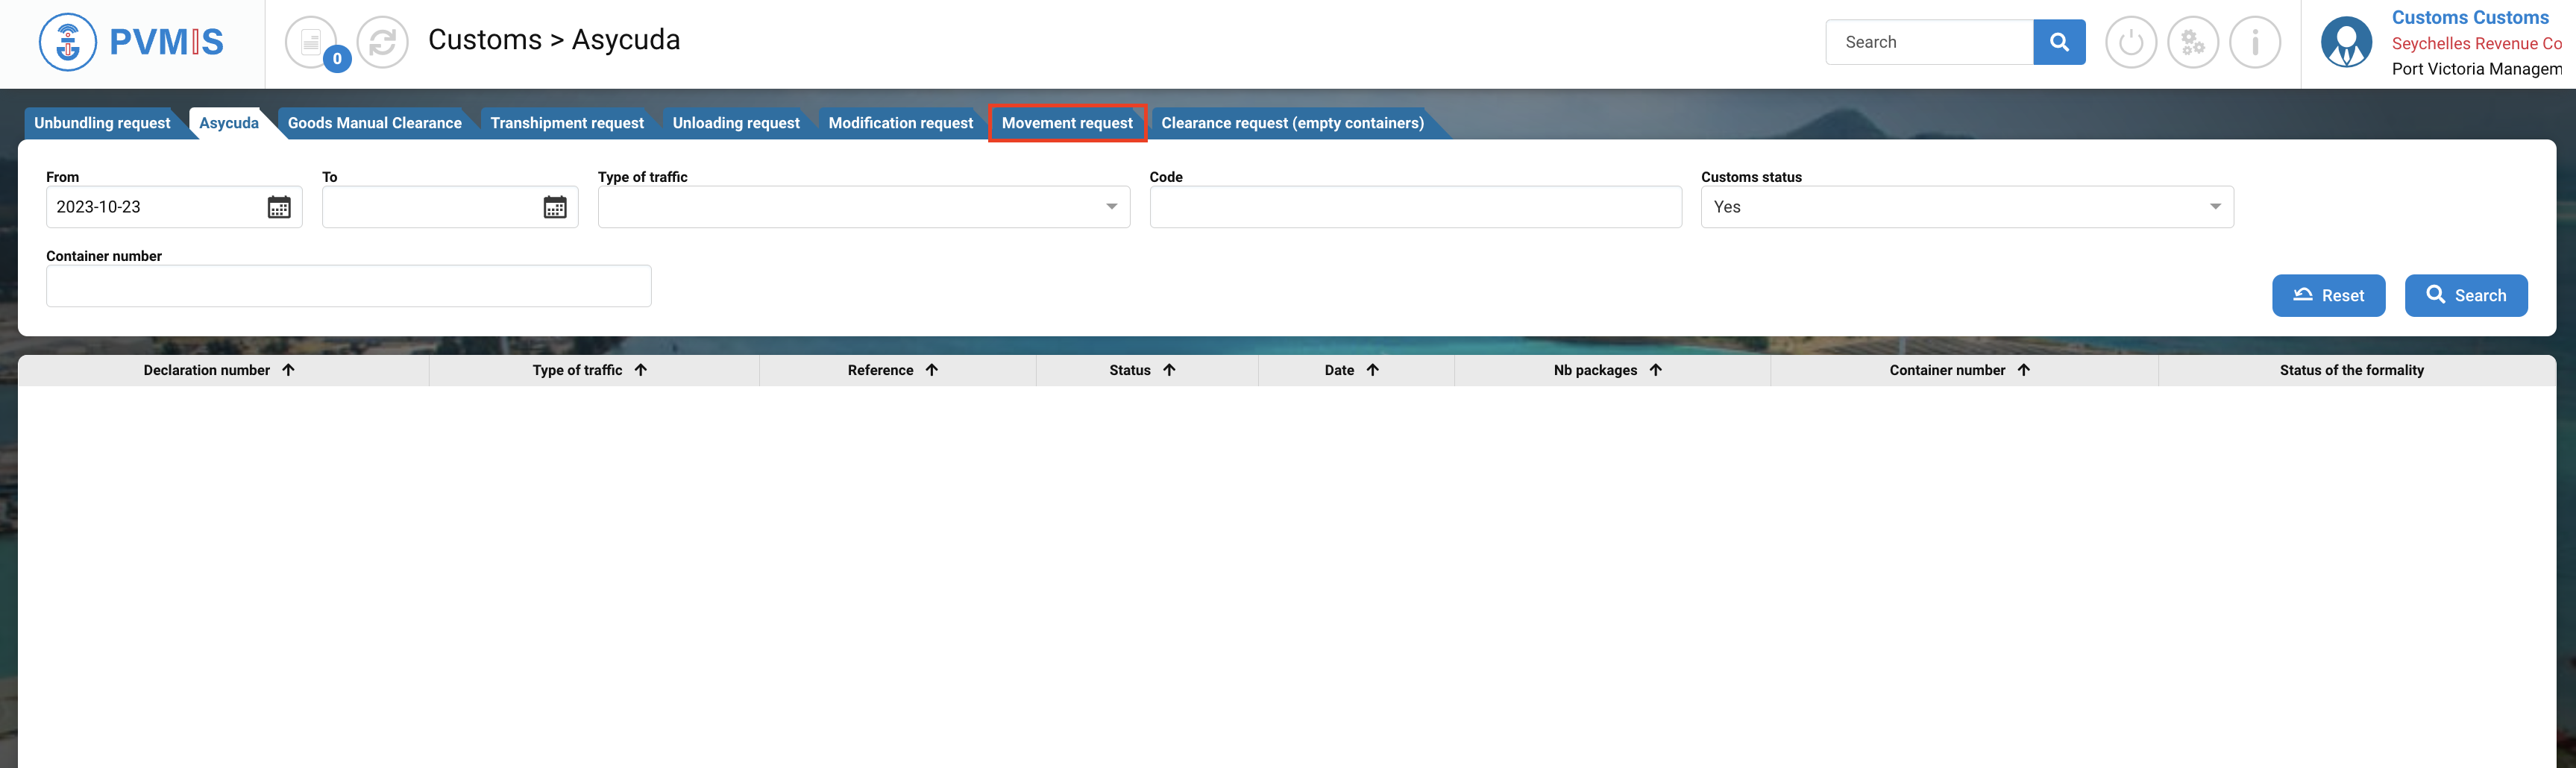Screen dimensions: 2576x768
Task: Open the settings gears icon
Action: (2193, 43)
